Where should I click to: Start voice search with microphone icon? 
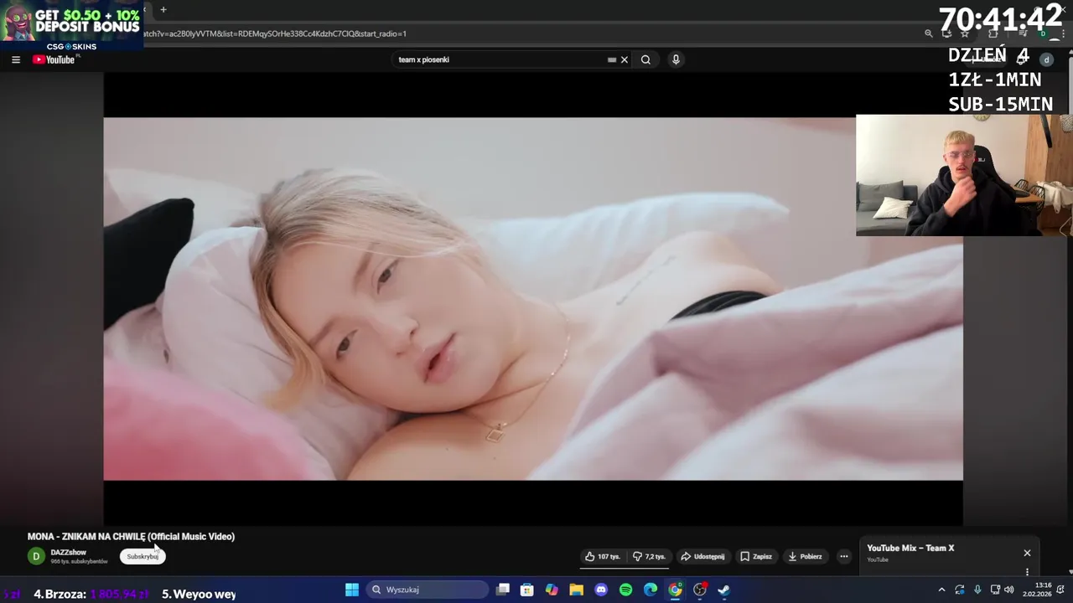click(676, 59)
